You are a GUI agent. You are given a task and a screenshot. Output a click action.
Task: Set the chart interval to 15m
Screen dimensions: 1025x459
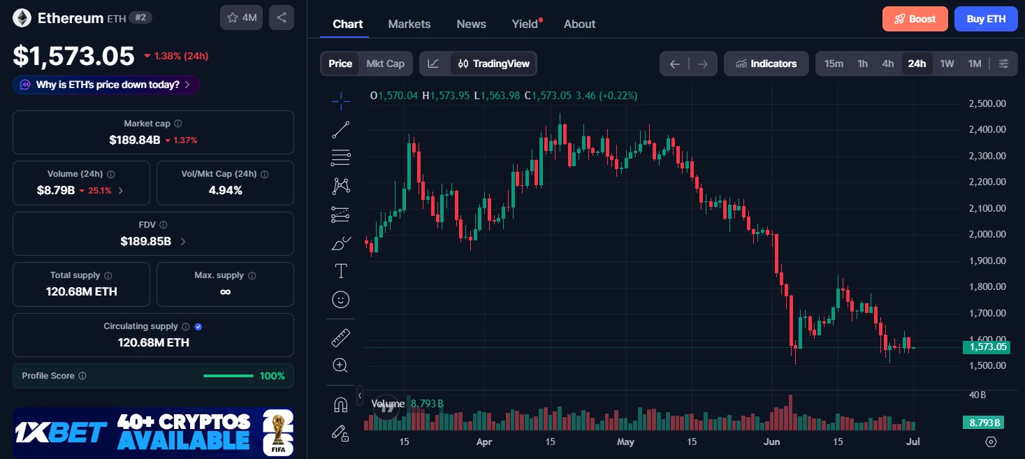[x=834, y=64]
